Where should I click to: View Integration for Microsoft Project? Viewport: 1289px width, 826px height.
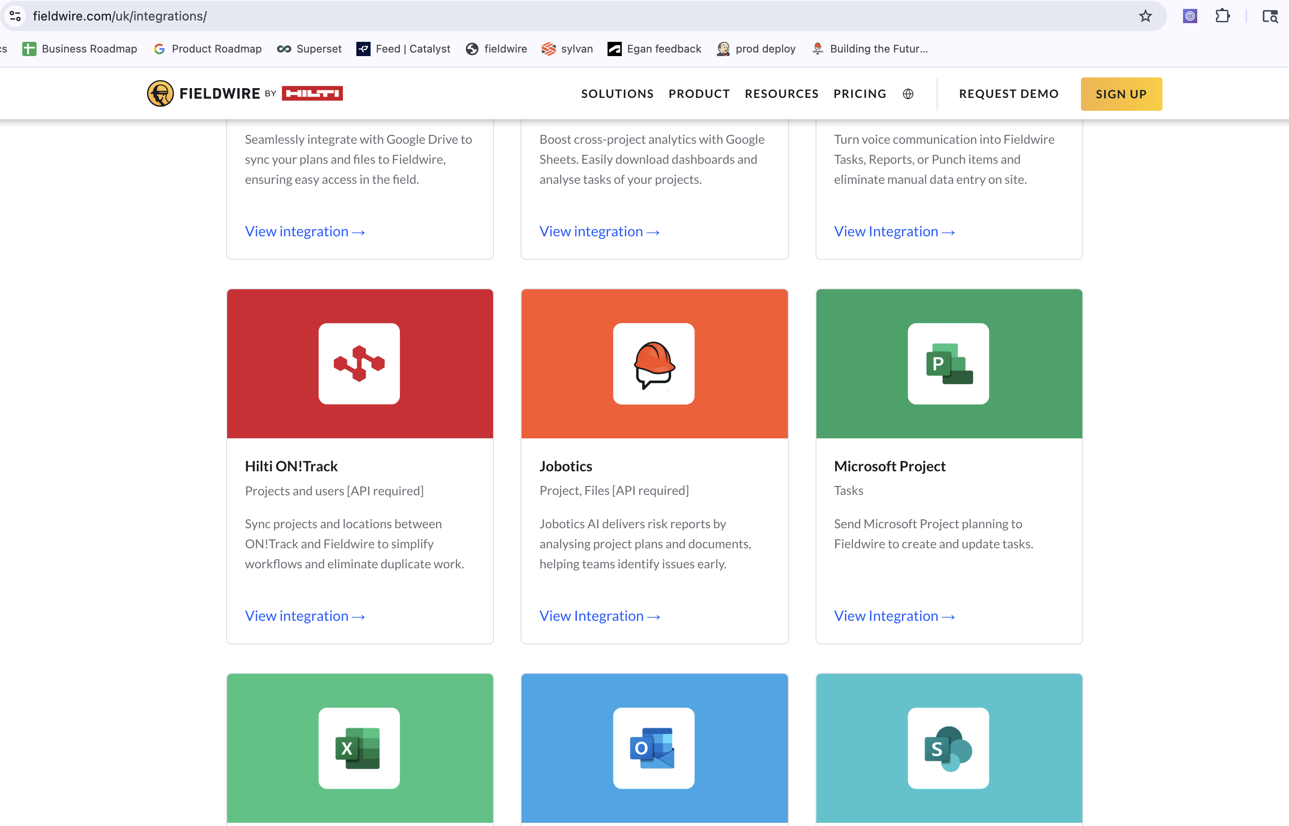tap(894, 616)
